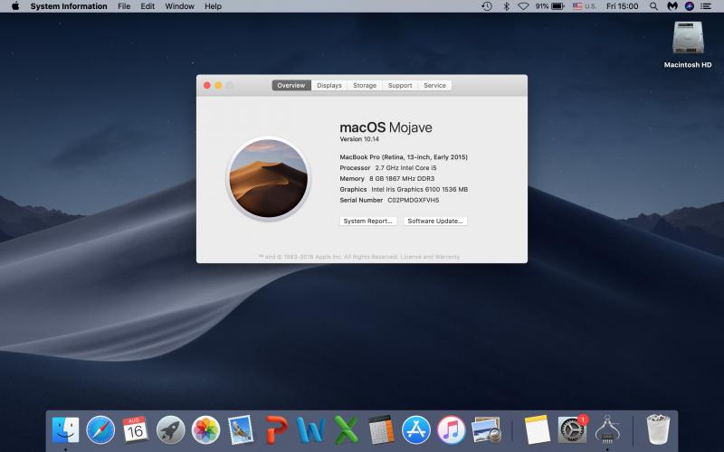Switch to the Displays tab

click(x=329, y=85)
